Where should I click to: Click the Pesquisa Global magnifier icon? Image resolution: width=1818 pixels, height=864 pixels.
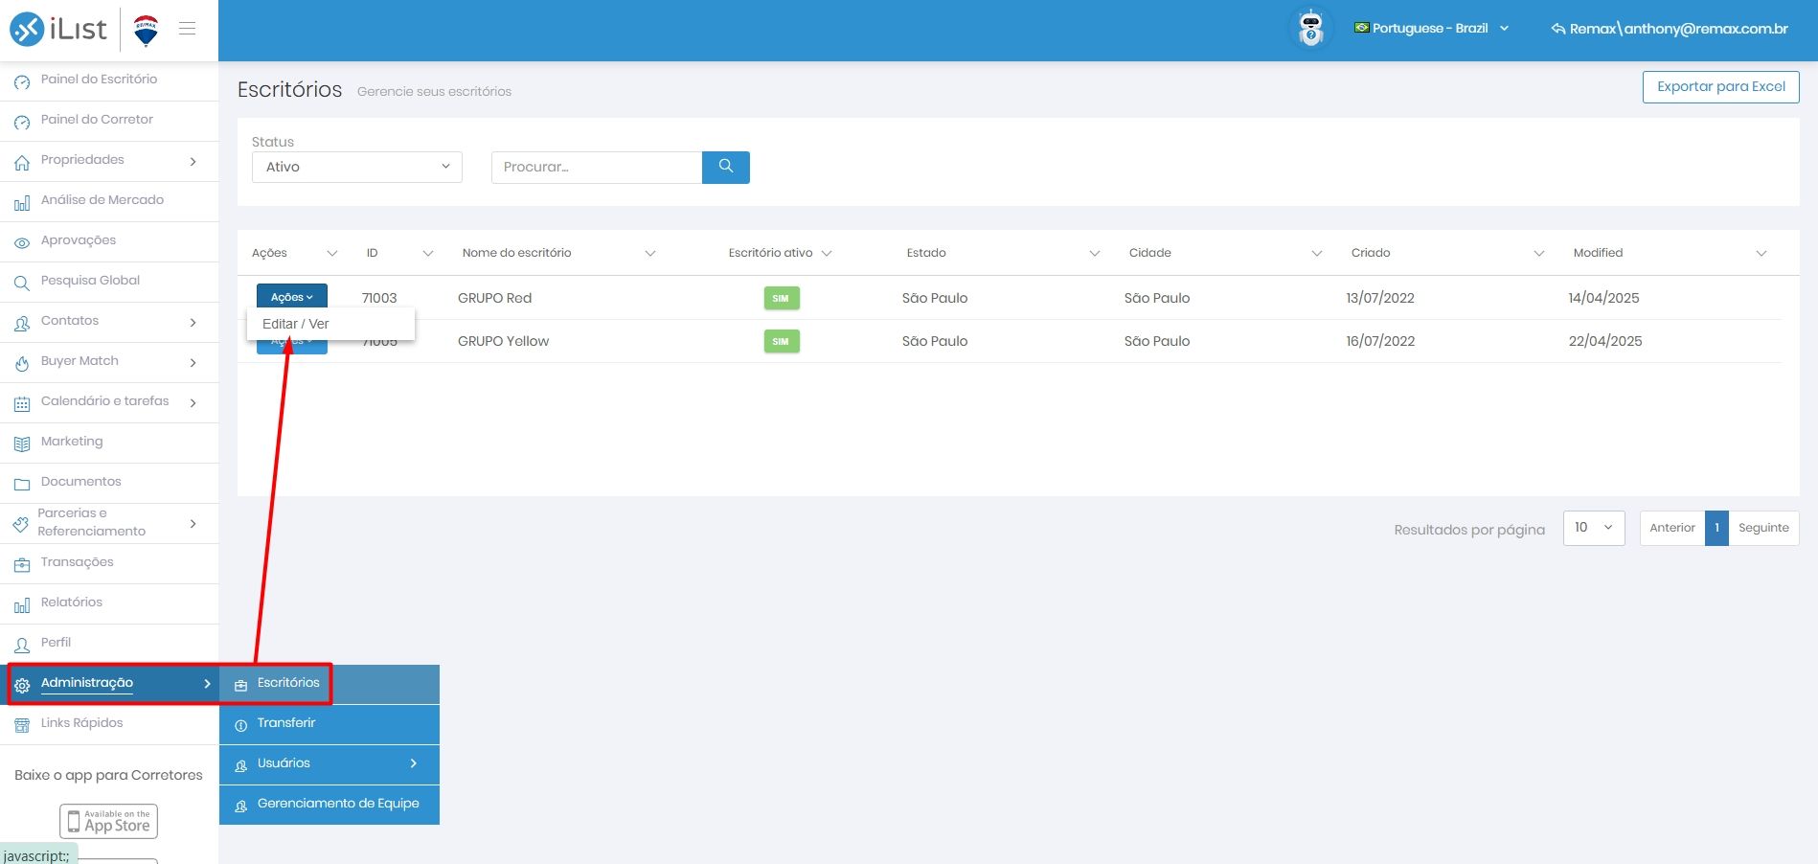(x=22, y=283)
